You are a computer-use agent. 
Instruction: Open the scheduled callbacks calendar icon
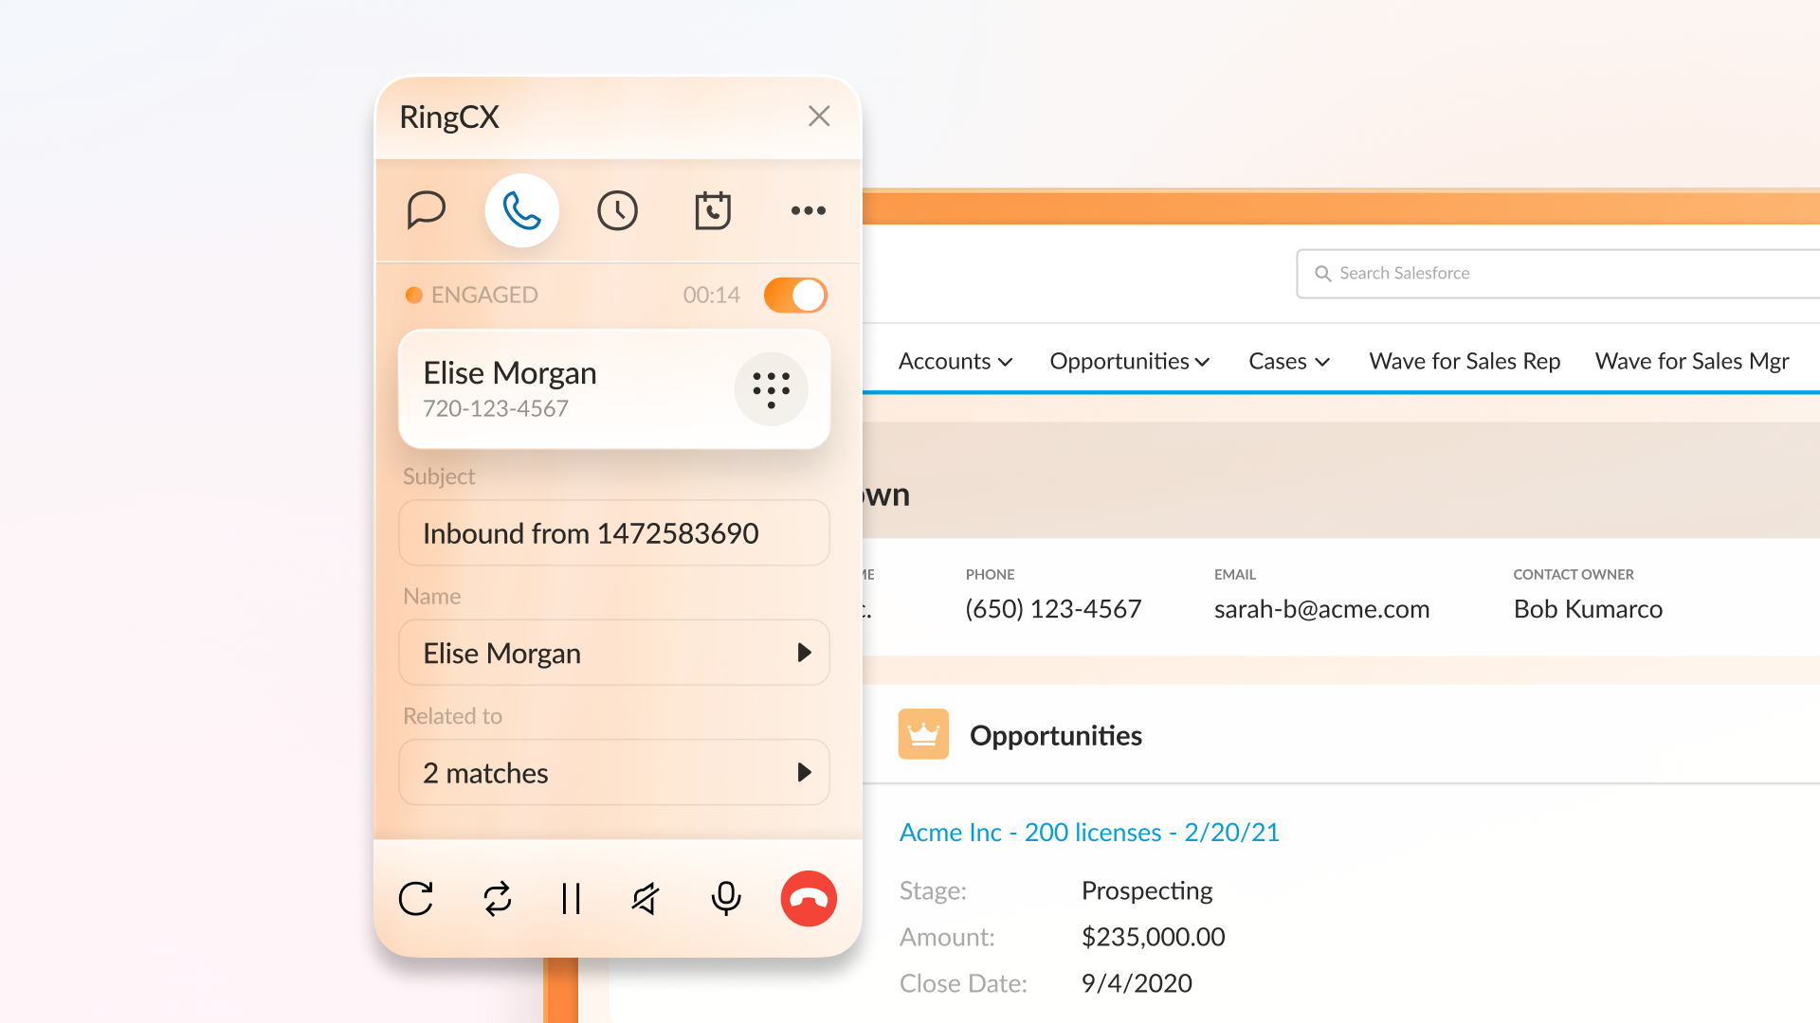point(713,210)
